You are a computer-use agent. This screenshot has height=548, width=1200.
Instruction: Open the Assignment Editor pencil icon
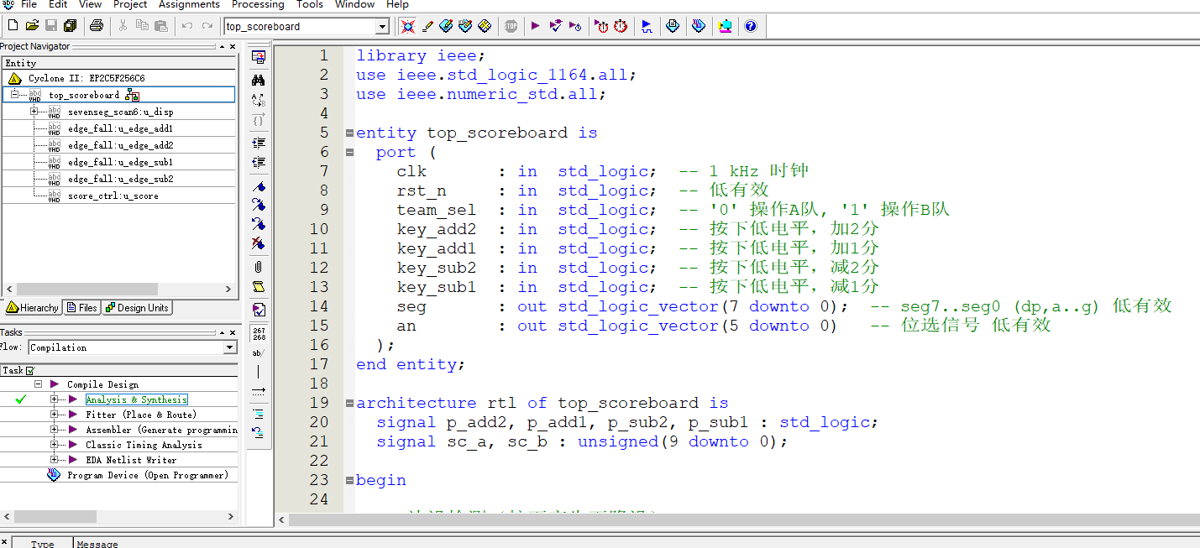[x=427, y=26]
